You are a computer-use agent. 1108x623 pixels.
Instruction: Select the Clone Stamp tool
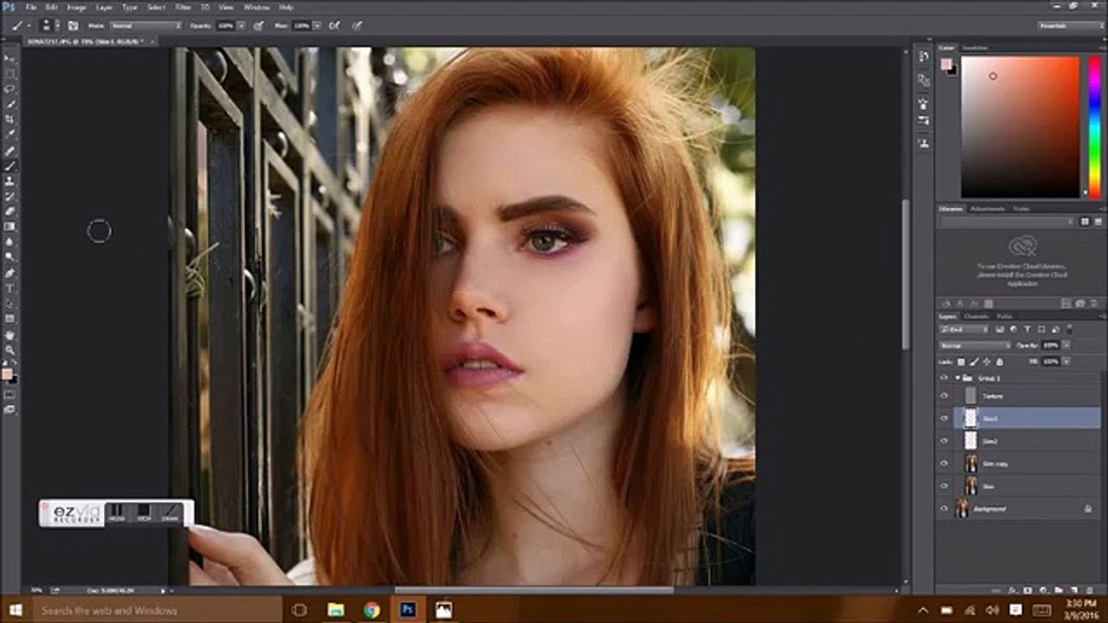[10, 181]
